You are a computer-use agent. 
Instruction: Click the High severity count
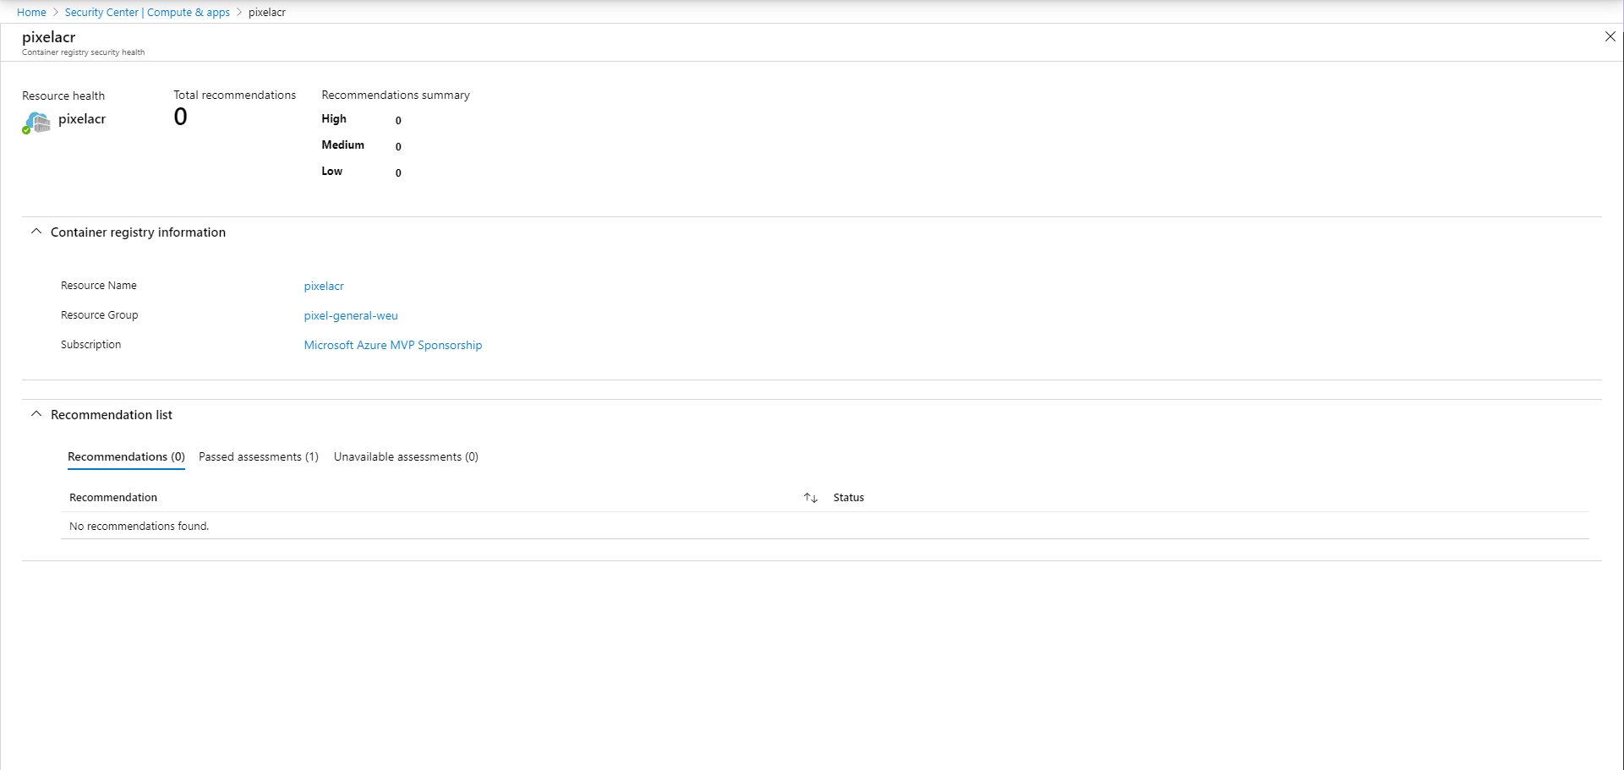point(398,120)
